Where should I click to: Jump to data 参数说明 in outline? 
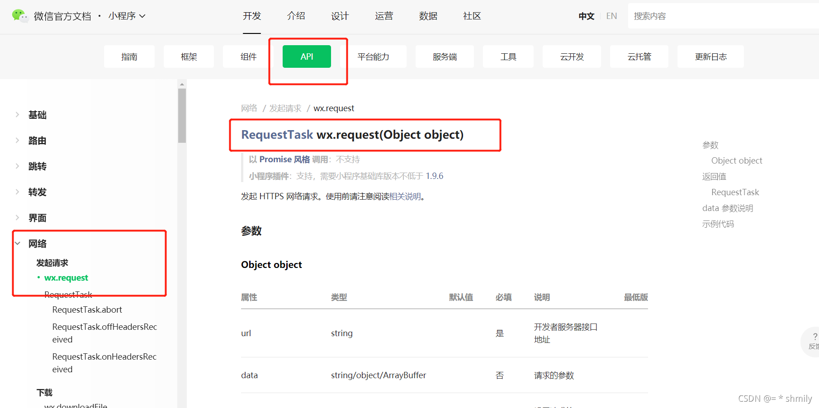[x=728, y=208]
